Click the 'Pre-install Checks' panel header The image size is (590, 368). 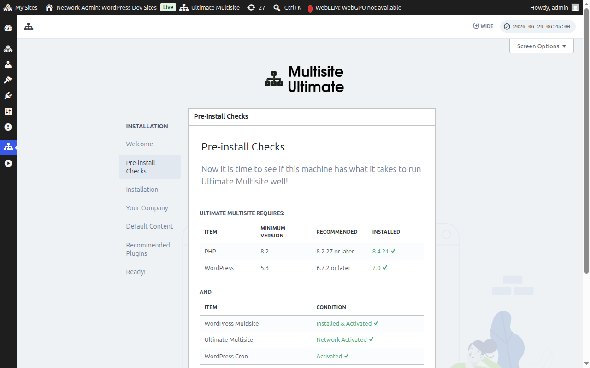(x=312, y=117)
